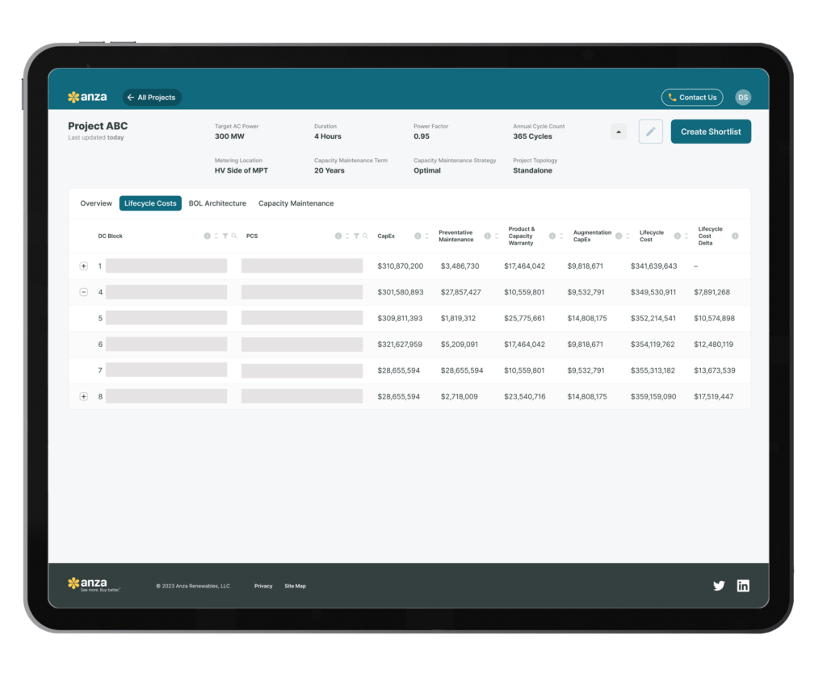827x673 pixels.
Task: Search within the DC Block column
Action: click(x=234, y=236)
